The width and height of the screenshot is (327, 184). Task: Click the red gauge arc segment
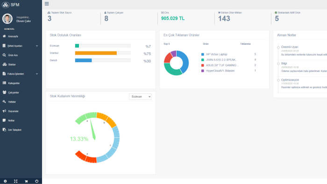pyautogui.click(x=85, y=157)
